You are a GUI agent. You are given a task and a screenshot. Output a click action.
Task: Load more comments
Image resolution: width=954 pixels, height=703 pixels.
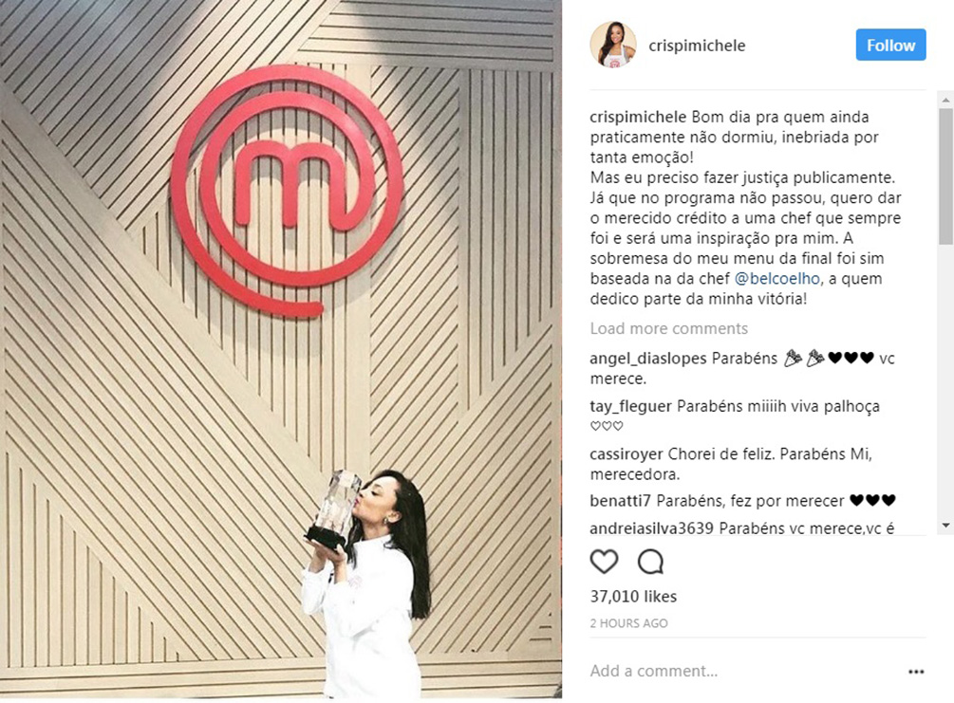[x=668, y=328]
